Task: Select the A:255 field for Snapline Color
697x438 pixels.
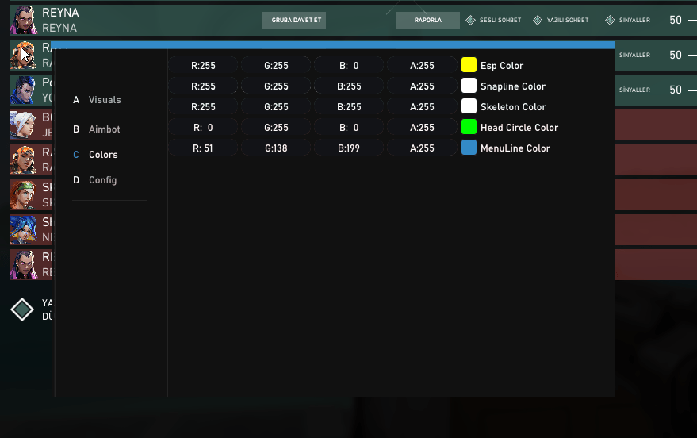Action: (x=422, y=86)
